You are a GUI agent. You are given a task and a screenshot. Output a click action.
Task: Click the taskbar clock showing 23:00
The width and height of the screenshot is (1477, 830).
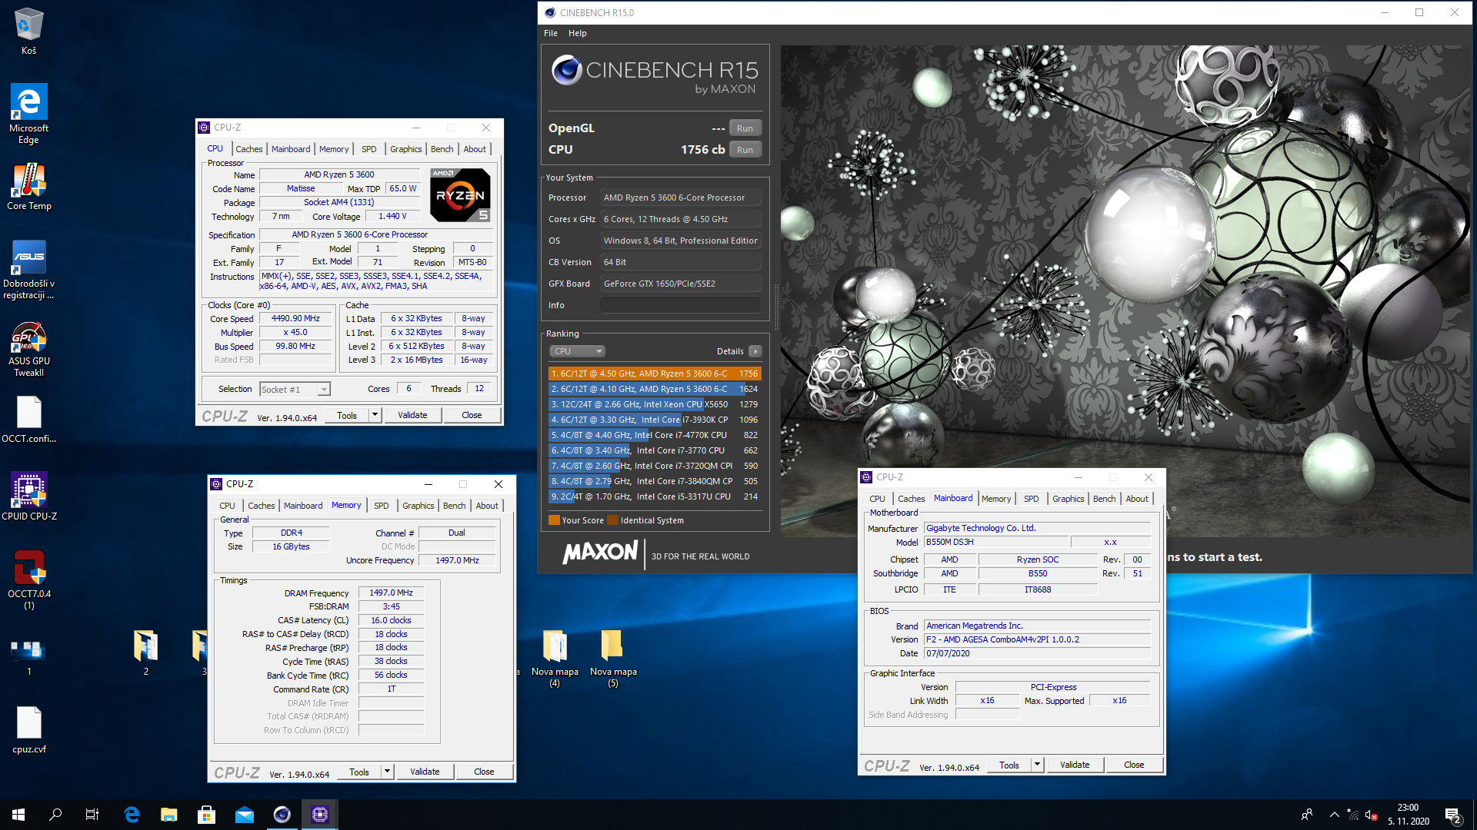1408,815
